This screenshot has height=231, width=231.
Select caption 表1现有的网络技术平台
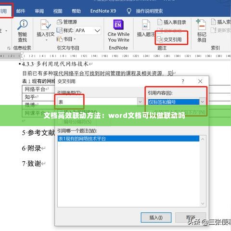(x=128, y=139)
